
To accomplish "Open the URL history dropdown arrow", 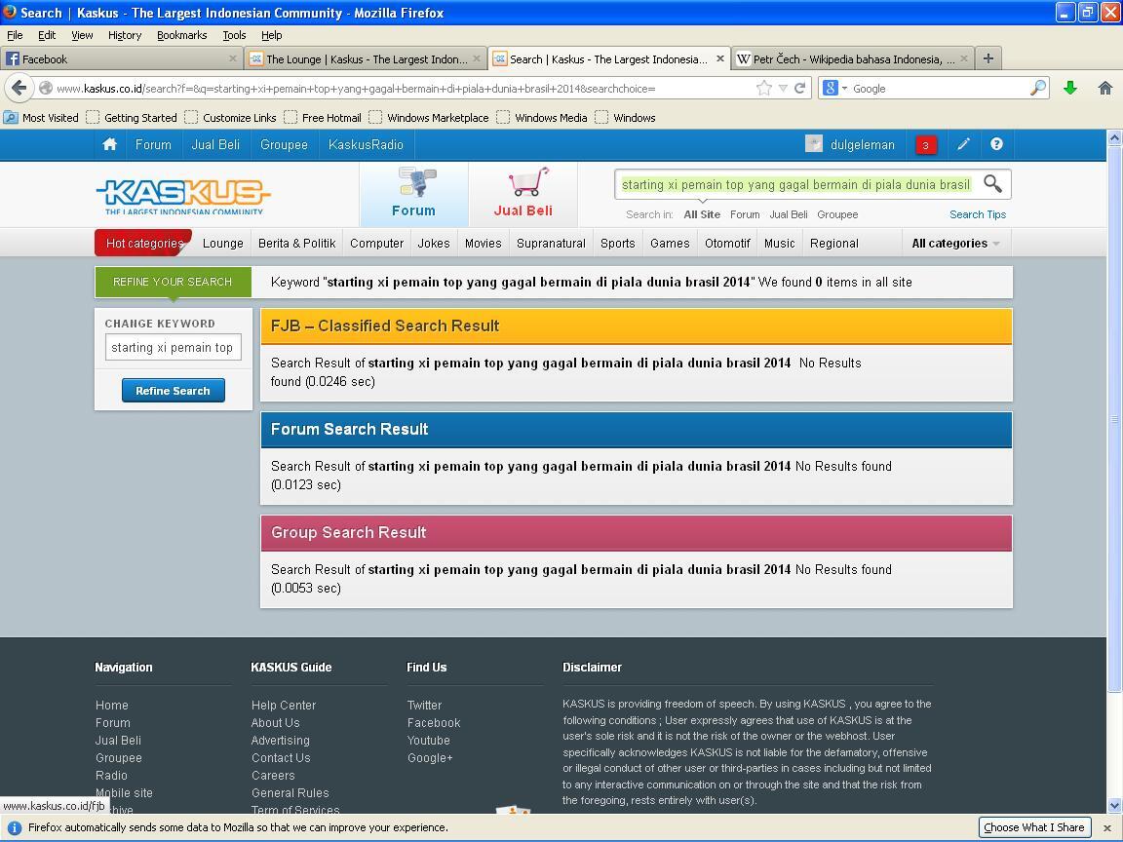I will [783, 88].
